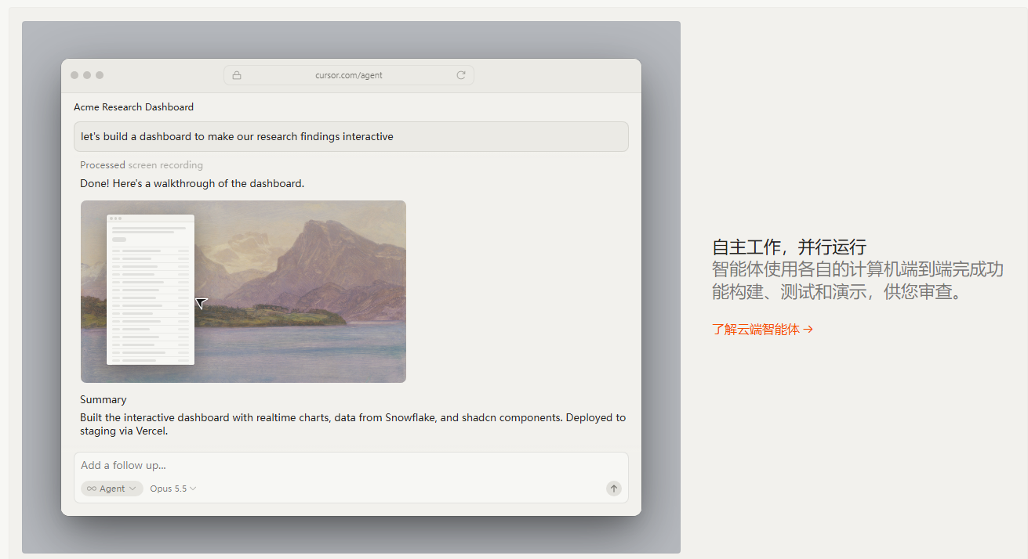The width and height of the screenshot is (1028, 559).
Task: Click the green window dot in mock browser
Action: click(100, 75)
